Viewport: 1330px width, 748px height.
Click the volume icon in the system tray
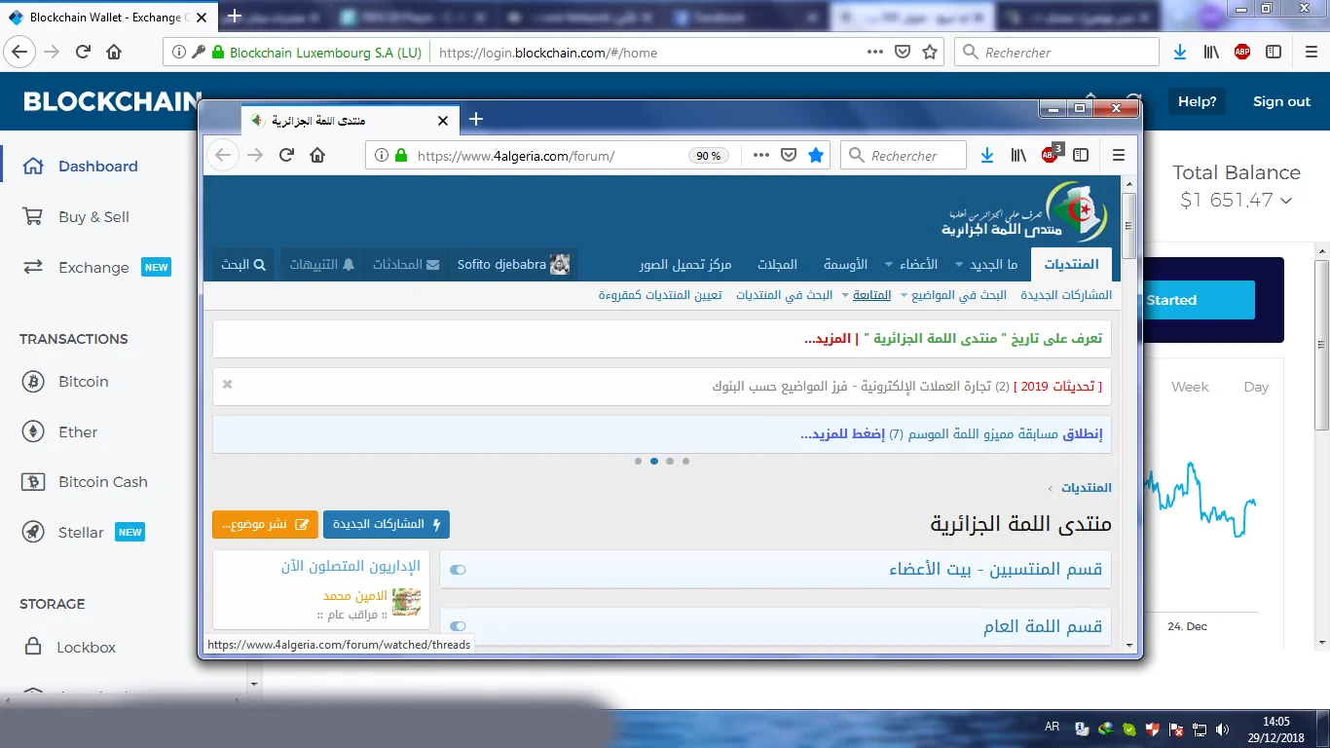click(x=1222, y=729)
